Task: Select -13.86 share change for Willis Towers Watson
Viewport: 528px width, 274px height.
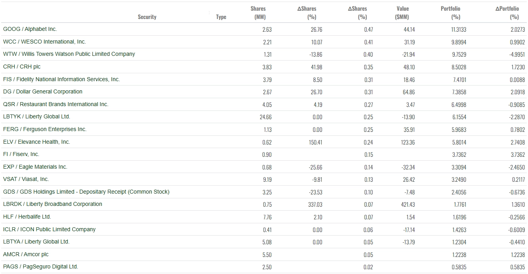Action: point(316,55)
